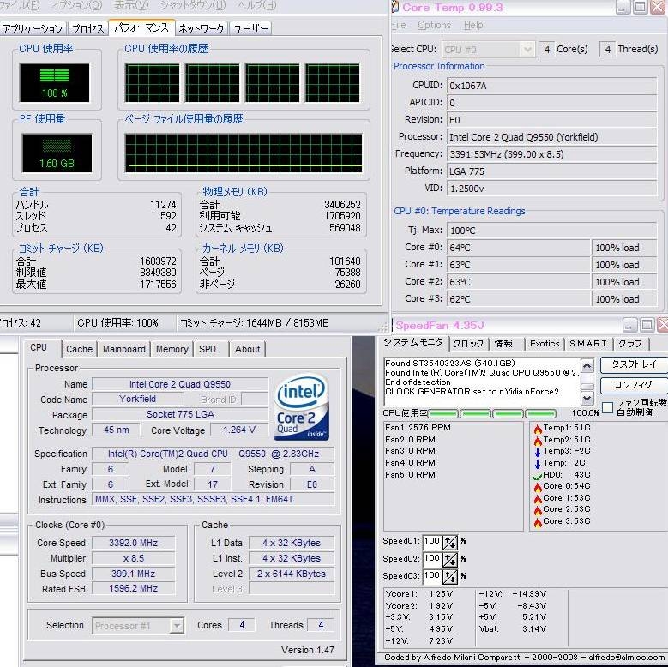Switch to the ユーザー tab in Task Manager
This screenshot has width=668, height=667.
(x=250, y=28)
